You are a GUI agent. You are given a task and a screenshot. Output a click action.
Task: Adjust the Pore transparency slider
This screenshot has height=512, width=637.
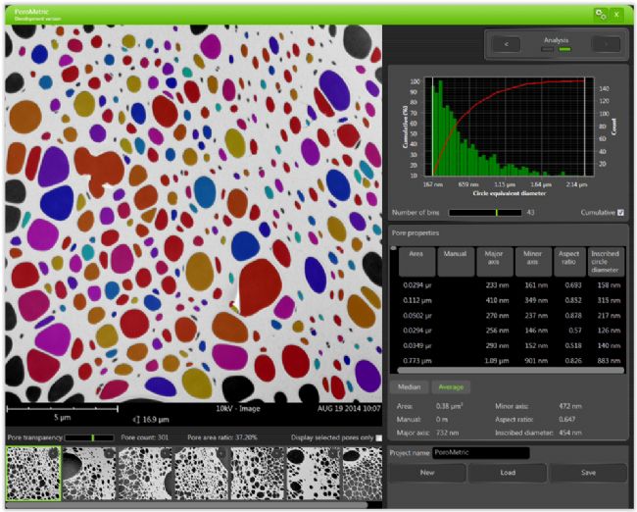[92, 437]
